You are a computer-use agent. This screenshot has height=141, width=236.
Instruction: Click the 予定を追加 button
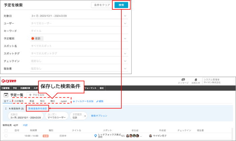click(36, 95)
